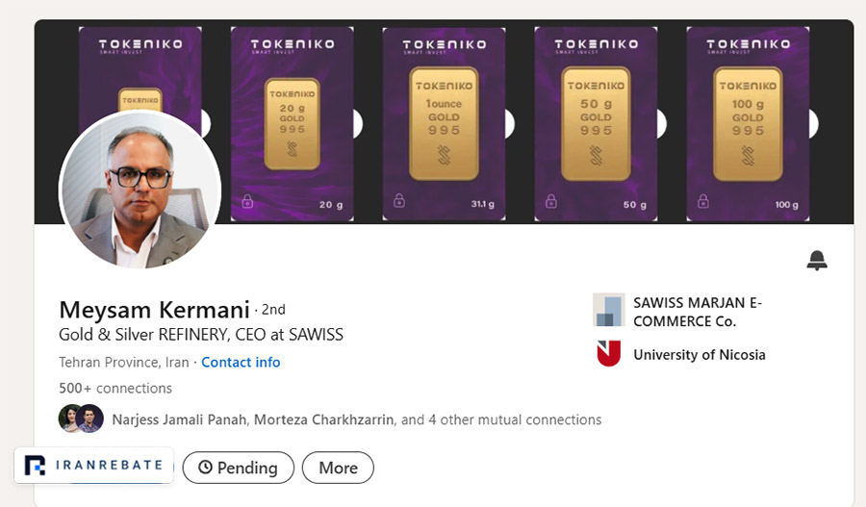The image size is (866, 507).
Task: Open the University of Nicosia link
Action: [x=700, y=355]
